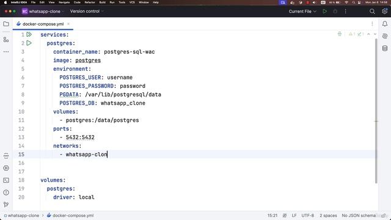The image size is (391, 220).
Task: Open the Version control dropdown
Action: click(x=87, y=11)
